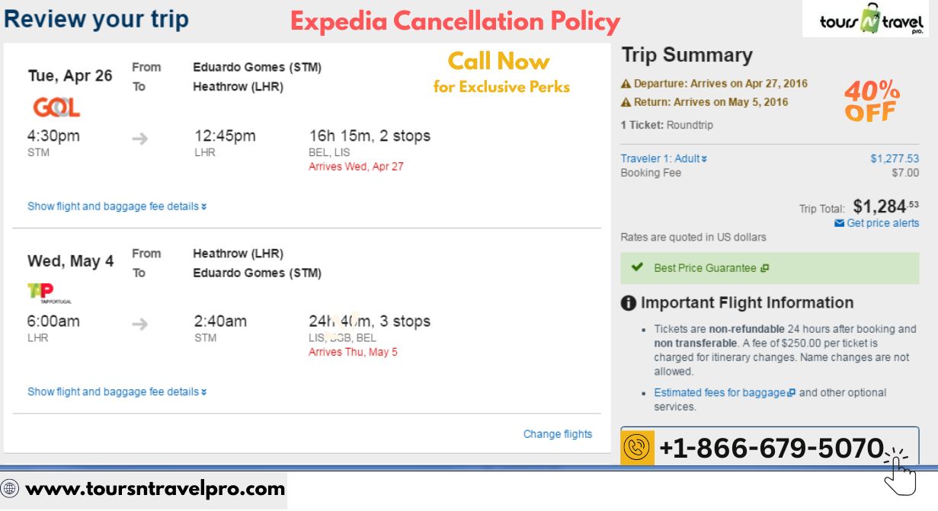Click the green checkmark in guarantee banner
938x511 pixels.
click(637, 267)
